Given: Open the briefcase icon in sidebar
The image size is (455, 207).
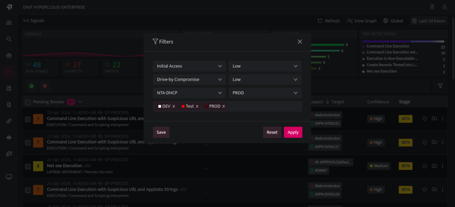Looking at the screenshot, I should [9, 55].
